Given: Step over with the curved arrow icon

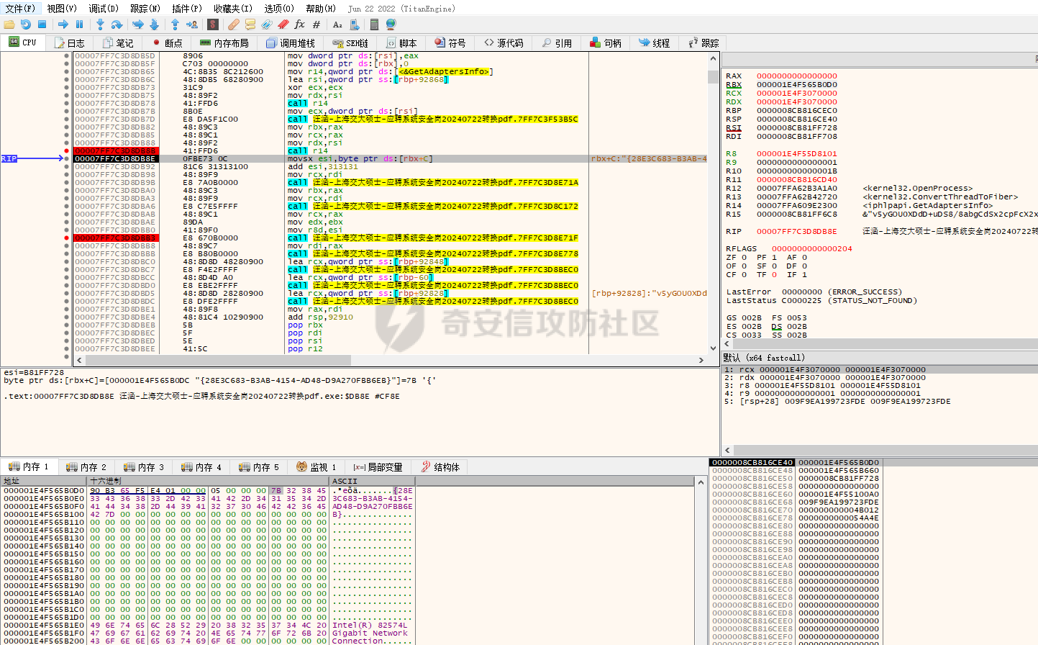Looking at the screenshot, I should pyautogui.click(x=117, y=24).
